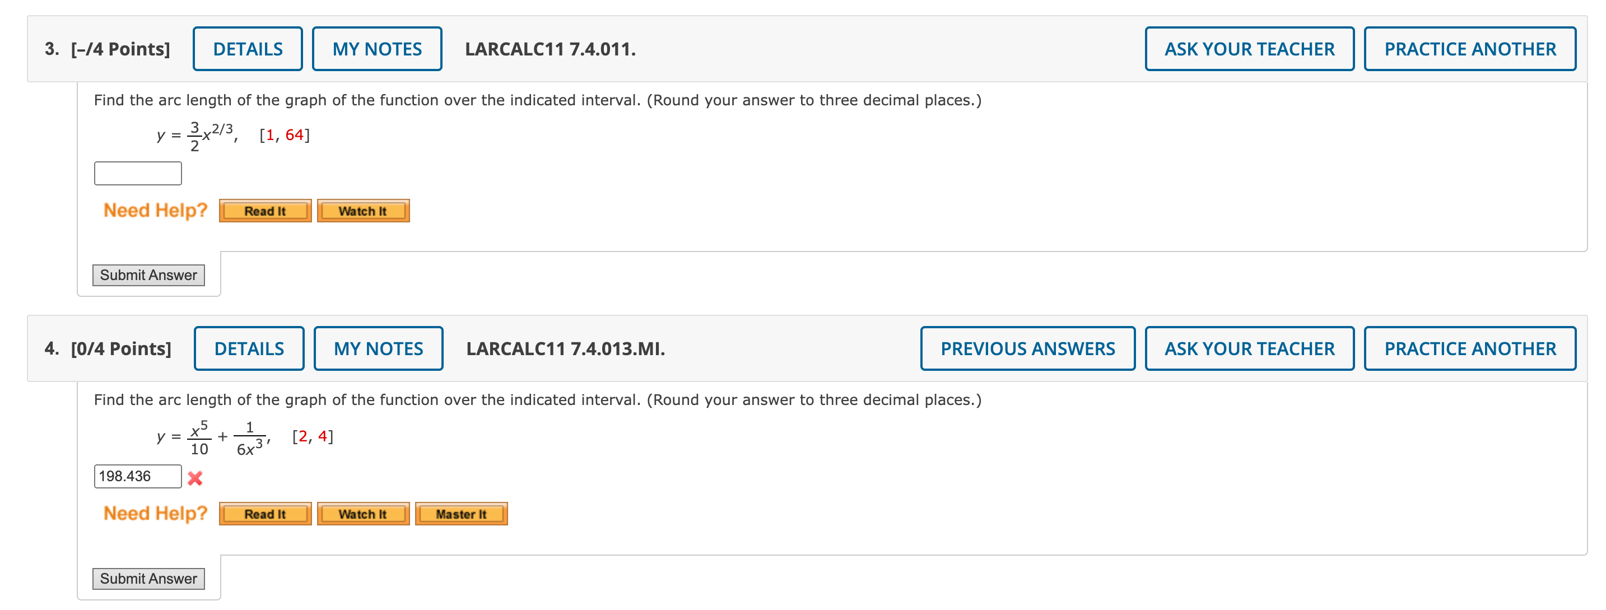Submit Answer for problem 3
The height and width of the screenshot is (610, 1606).
pyautogui.click(x=148, y=274)
